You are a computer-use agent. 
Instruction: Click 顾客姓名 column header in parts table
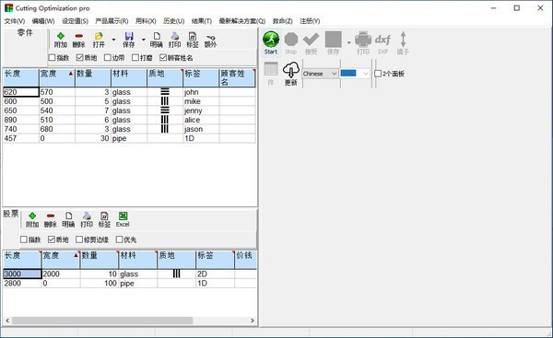(237, 78)
